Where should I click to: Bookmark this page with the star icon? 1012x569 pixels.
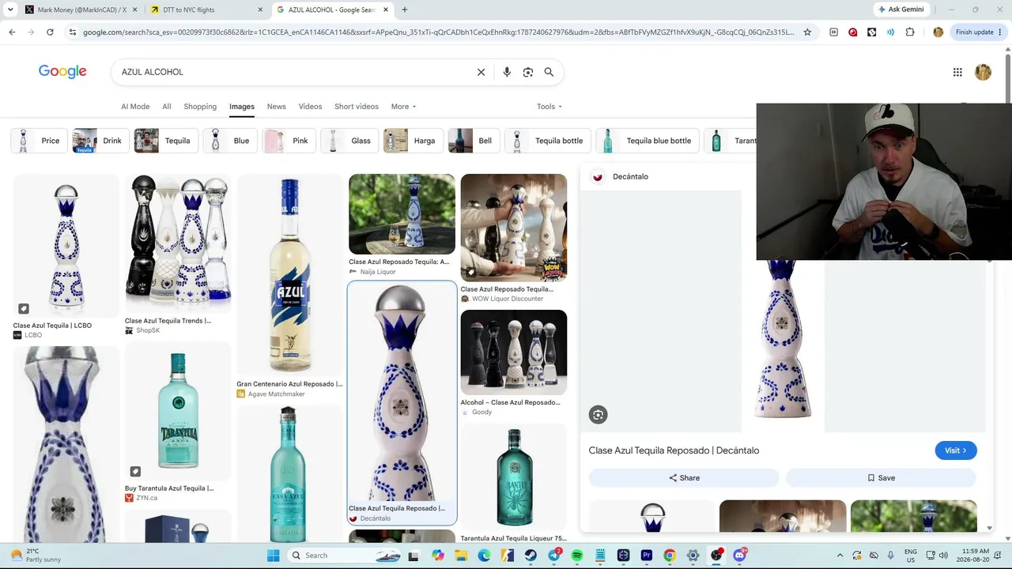coord(807,32)
